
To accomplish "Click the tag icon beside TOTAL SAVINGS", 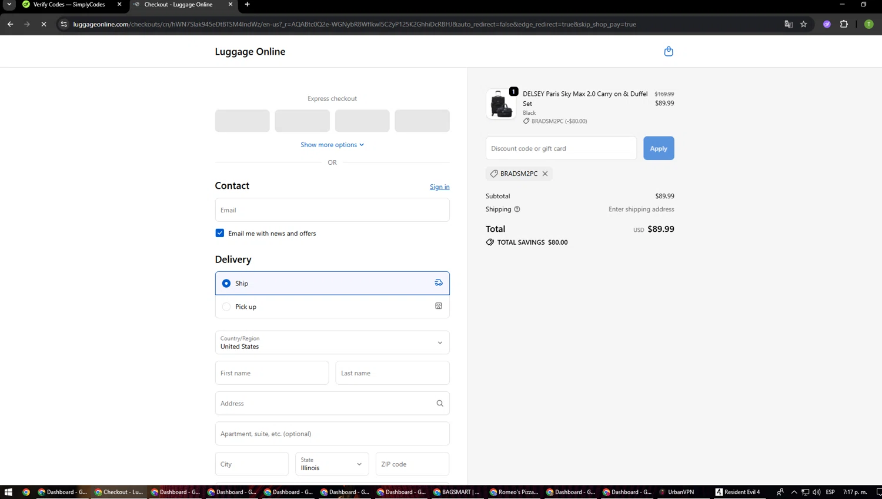I will tap(490, 242).
